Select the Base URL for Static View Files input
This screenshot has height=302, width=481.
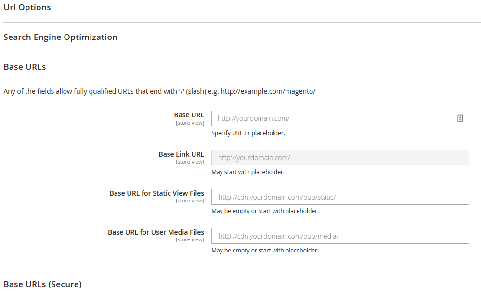pos(340,197)
